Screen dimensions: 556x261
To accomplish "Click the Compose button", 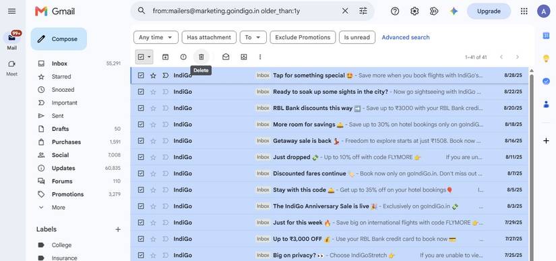I will 59,39.
